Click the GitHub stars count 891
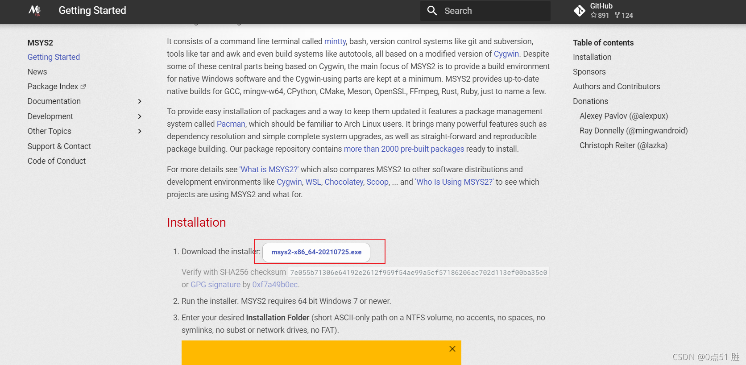This screenshot has width=746, height=365. click(x=600, y=15)
